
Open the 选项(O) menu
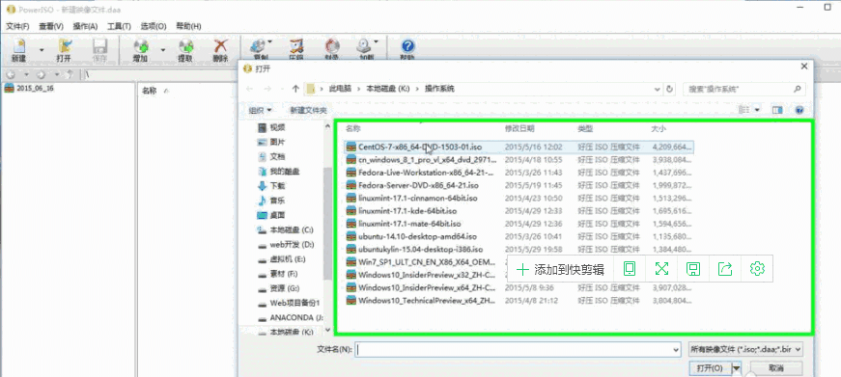click(154, 26)
